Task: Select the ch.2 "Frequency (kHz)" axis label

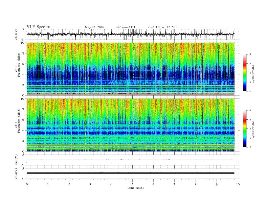Action: pyautogui.click(x=19, y=121)
